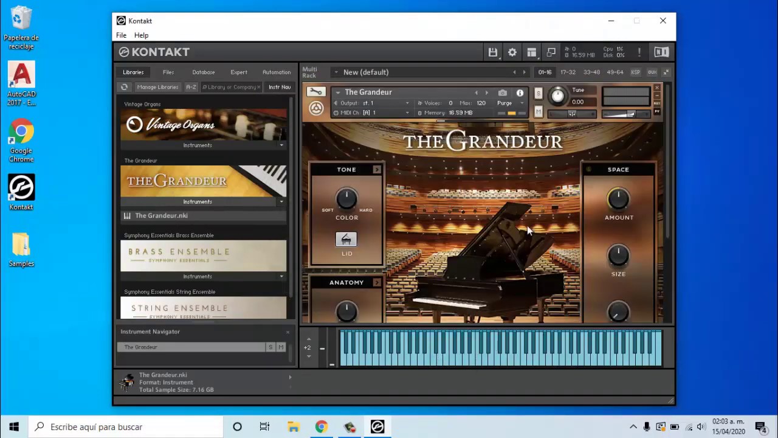Open File Explorer from the taskbar
Image resolution: width=778 pixels, height=438 pixels.
[294, 426]
